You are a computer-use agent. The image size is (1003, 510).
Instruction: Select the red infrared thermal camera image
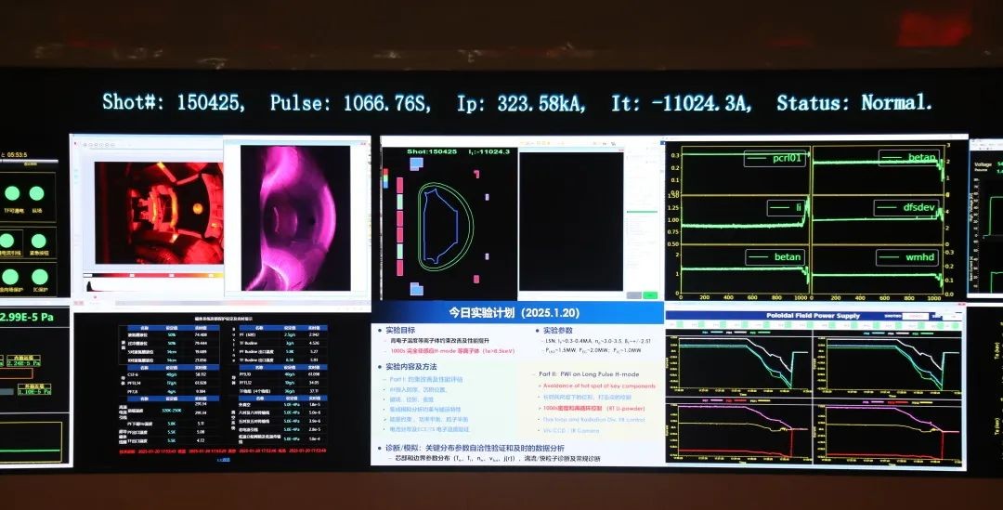click(158, 213)
